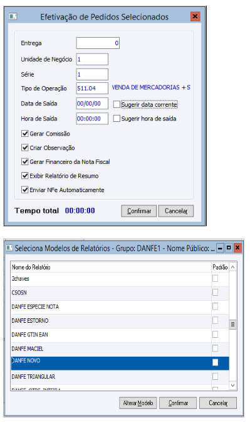The image size is (250, 422).
Task: Uncheck Criar Observação
Action: point(25,148)
